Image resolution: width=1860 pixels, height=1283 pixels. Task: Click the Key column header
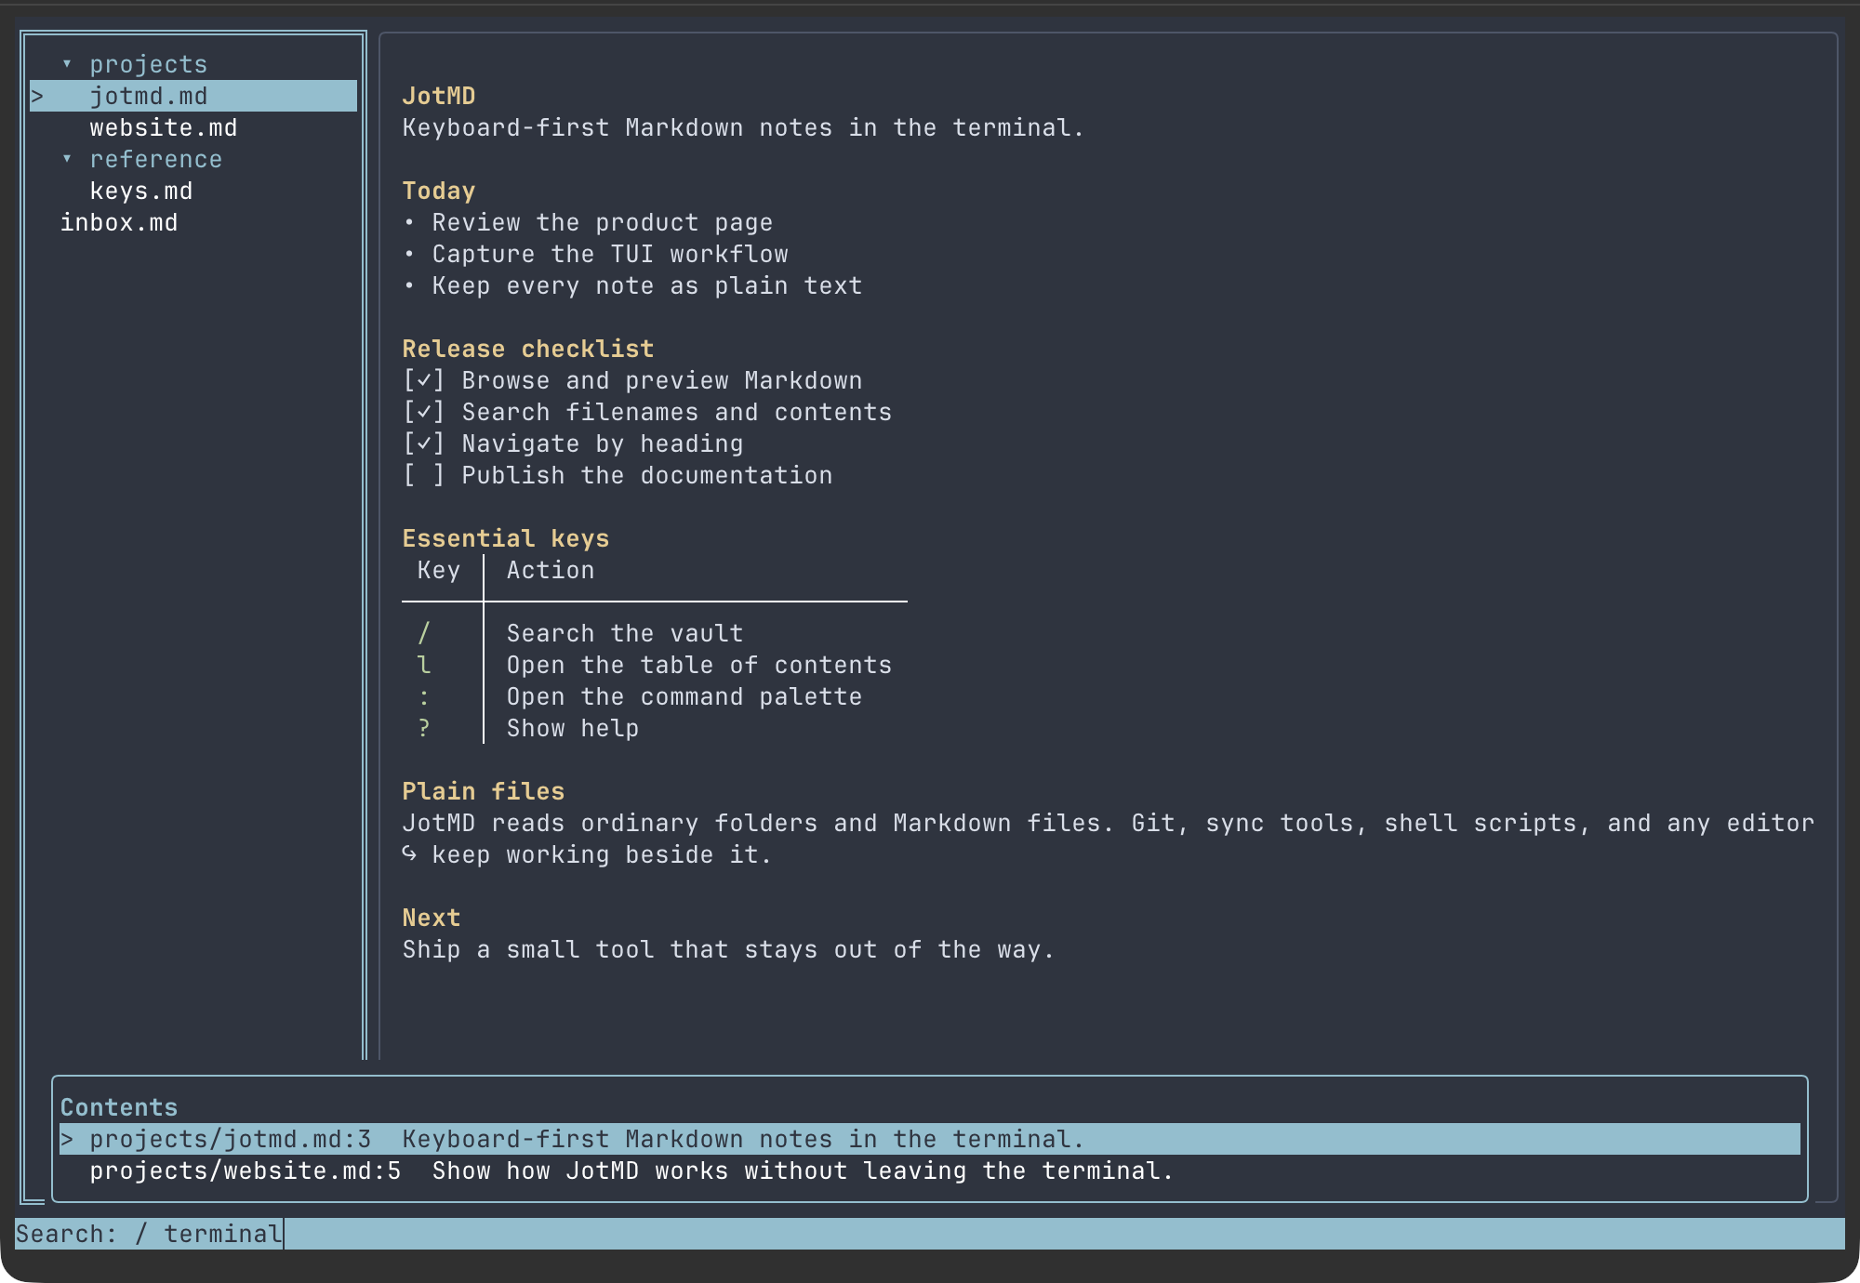click(439, 570)
